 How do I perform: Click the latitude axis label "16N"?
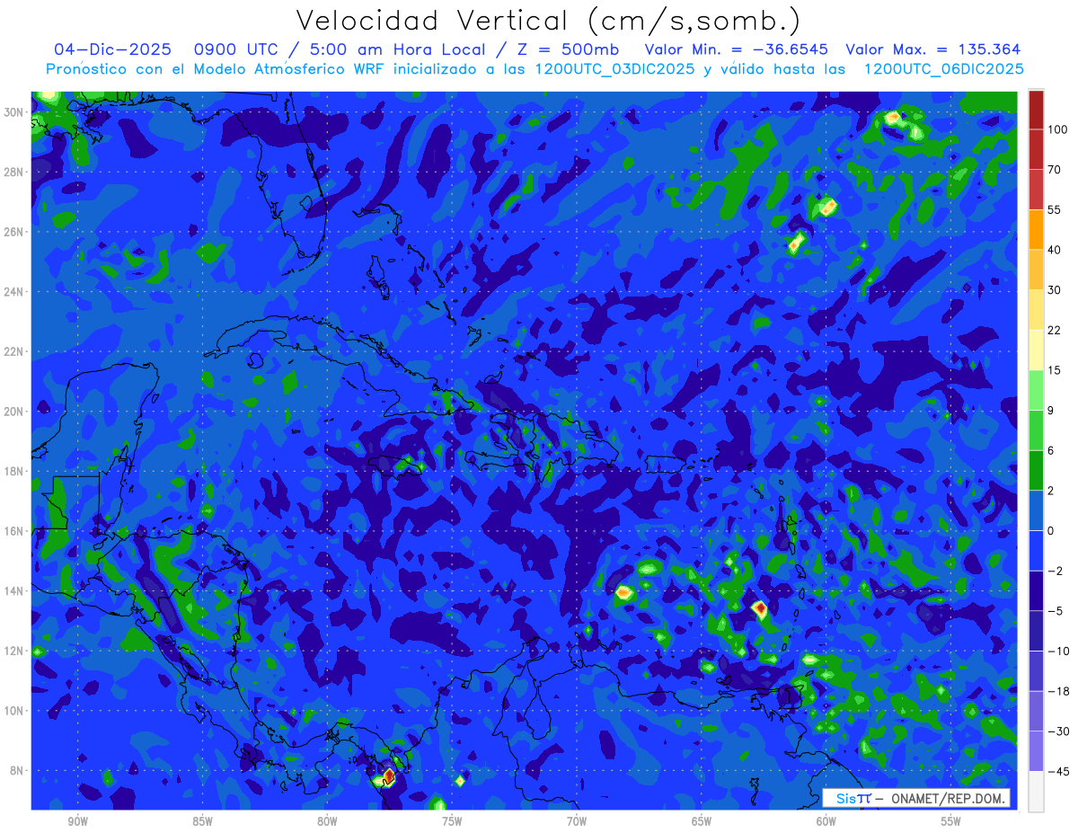click(x=13, y=531)
